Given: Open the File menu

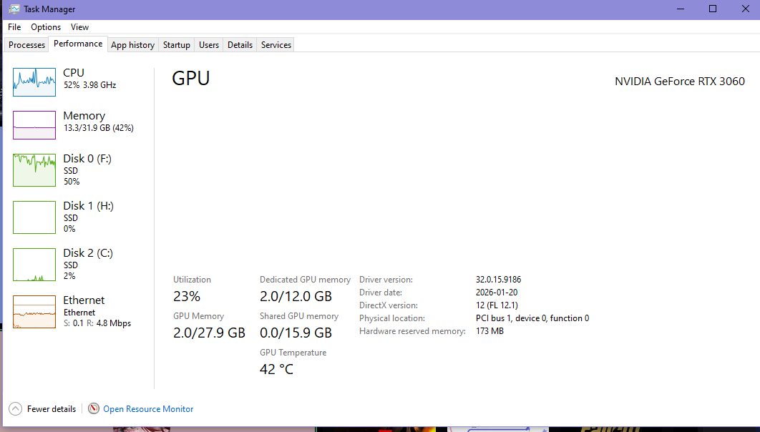Looking at the screenshot, I should tap(14, 27).
